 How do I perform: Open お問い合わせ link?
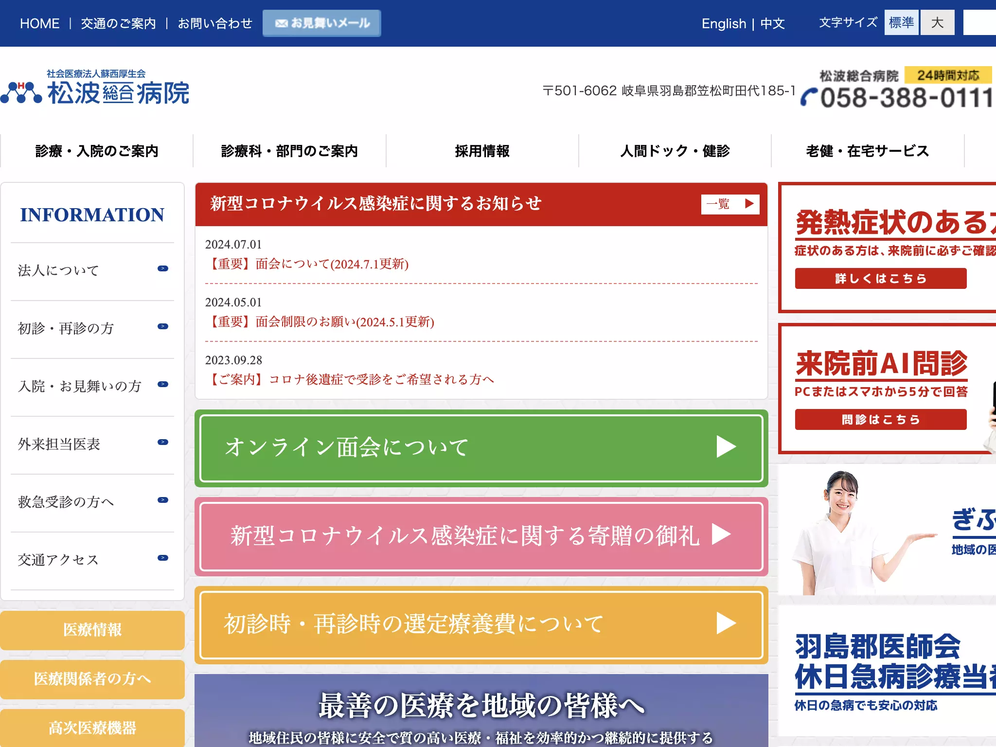coord(215,23)
